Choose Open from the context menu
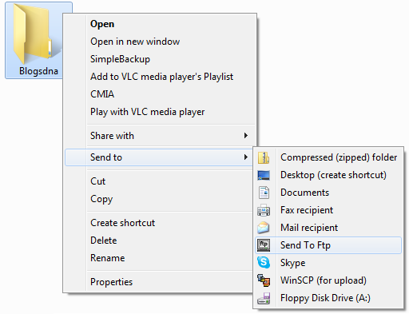The height and width of the screenshot is (314, 409). click(x=160, y=24)
